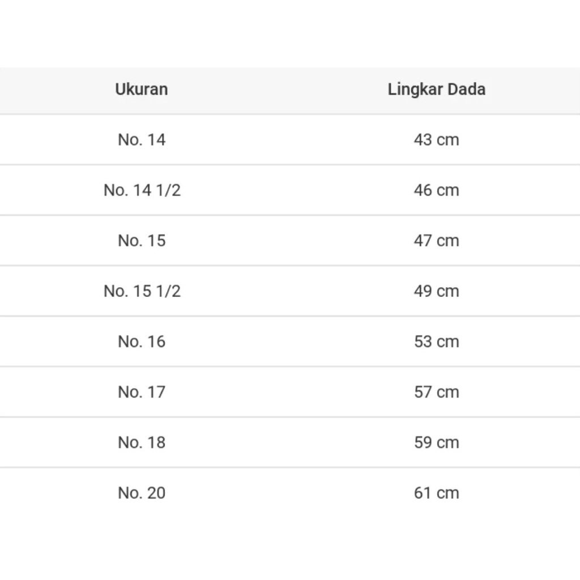This screenshot has height=580, width=580.
Task: Select the No. 18 size cell
Action: [142, 442]
